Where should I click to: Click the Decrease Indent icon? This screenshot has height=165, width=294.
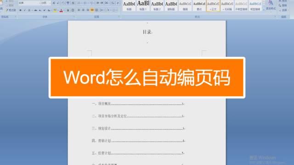(x=97, y=3)
